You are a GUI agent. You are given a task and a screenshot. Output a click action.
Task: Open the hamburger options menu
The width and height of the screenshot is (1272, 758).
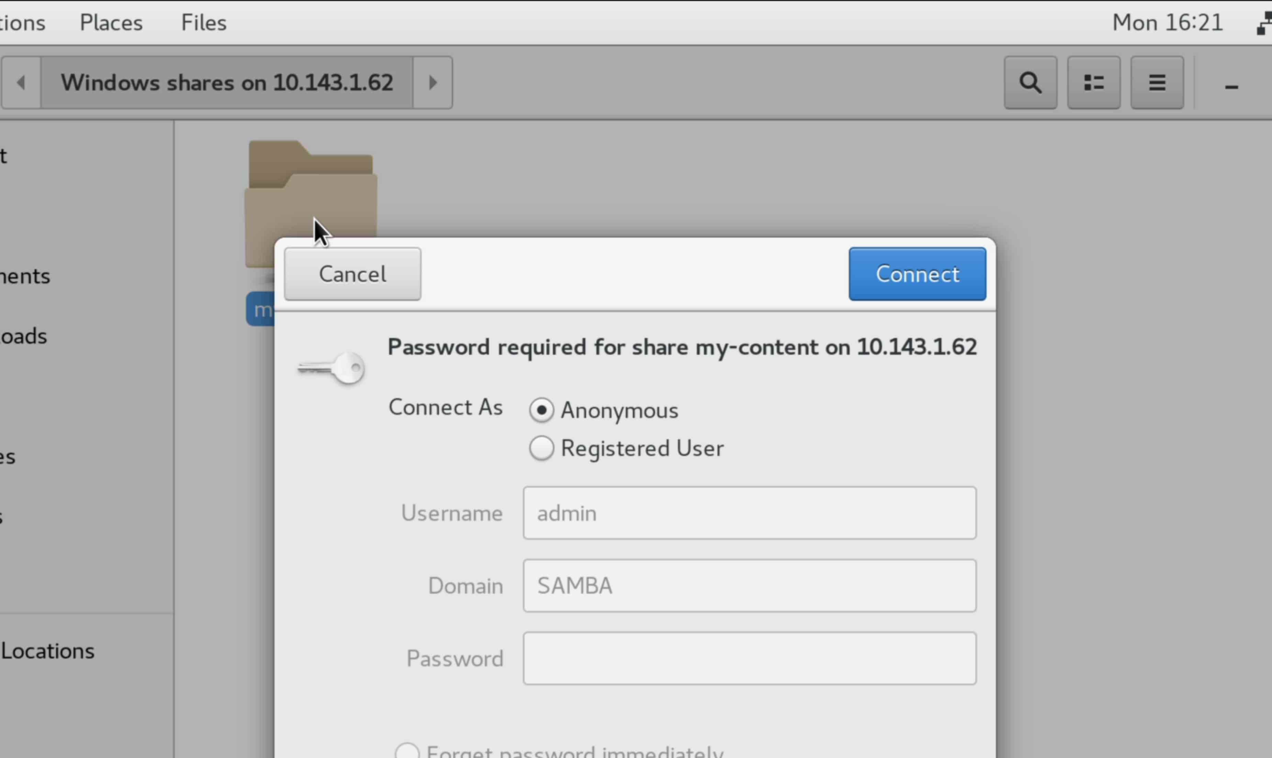(x=1157, y=83)
